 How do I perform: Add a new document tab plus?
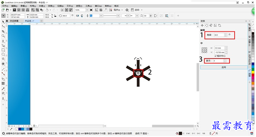(x=41, y=21)
